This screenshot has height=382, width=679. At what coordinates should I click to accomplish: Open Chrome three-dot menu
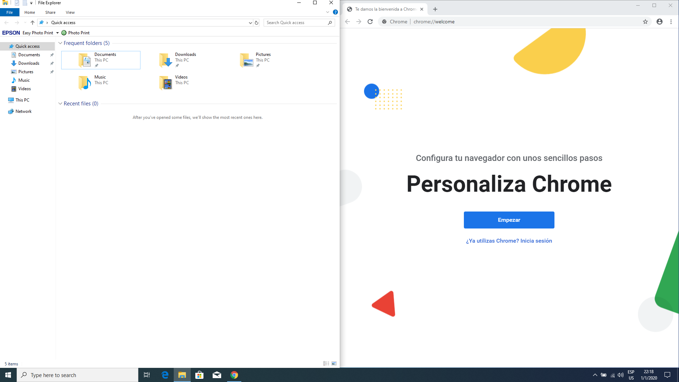coord(671,22)
